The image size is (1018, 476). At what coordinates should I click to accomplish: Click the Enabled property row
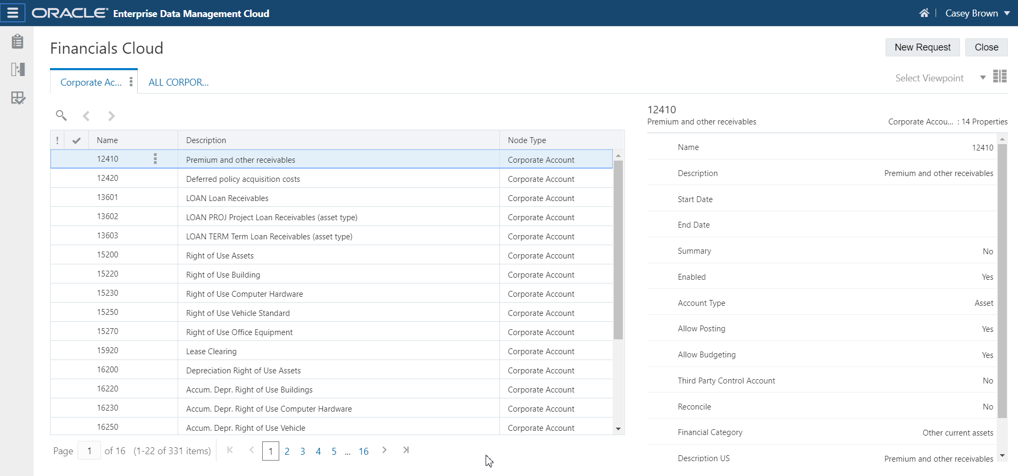[x=822, y=277]
